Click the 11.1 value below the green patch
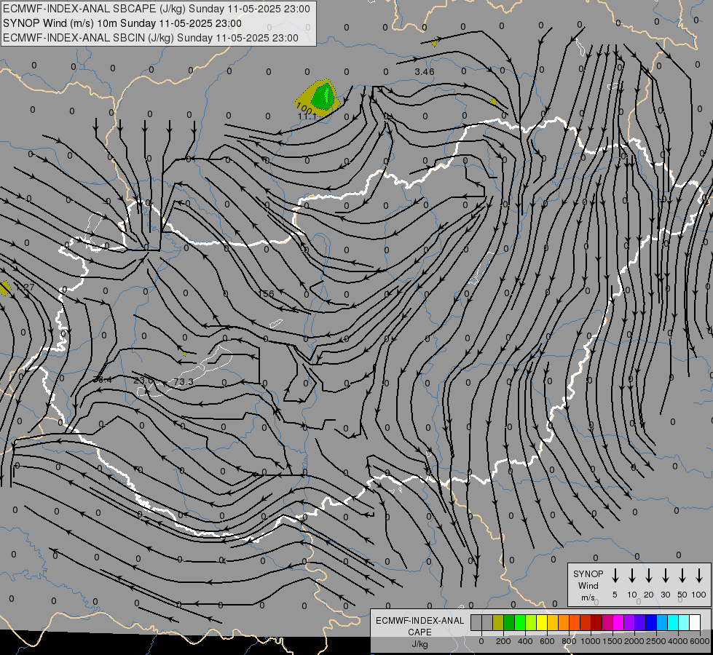This screenshot has height=655, width=713. [307, 117]
